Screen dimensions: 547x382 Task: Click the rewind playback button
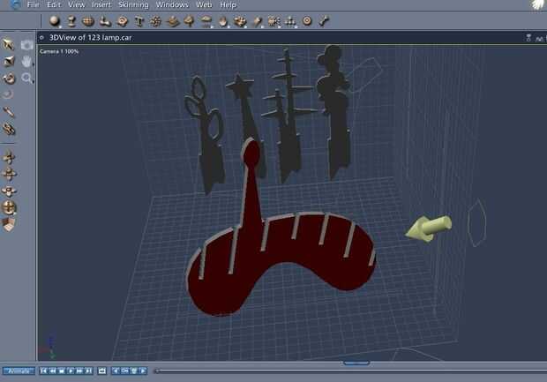click(x=52, y=371)
